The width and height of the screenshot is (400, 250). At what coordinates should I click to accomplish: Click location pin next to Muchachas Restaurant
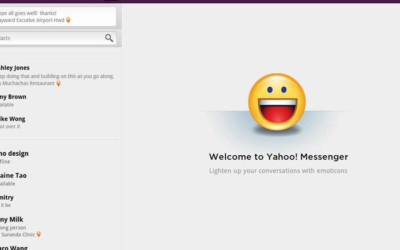(58, 83)
